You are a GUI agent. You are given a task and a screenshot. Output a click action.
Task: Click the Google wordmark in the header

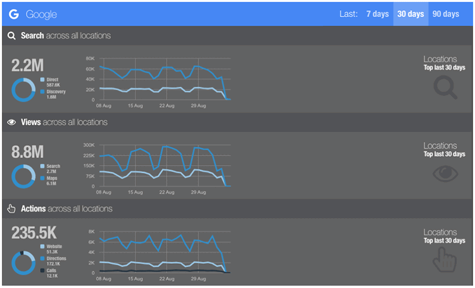click(x=41, y=14)
